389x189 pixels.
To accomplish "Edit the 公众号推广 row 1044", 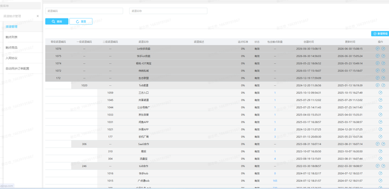I will coord(380,107).
